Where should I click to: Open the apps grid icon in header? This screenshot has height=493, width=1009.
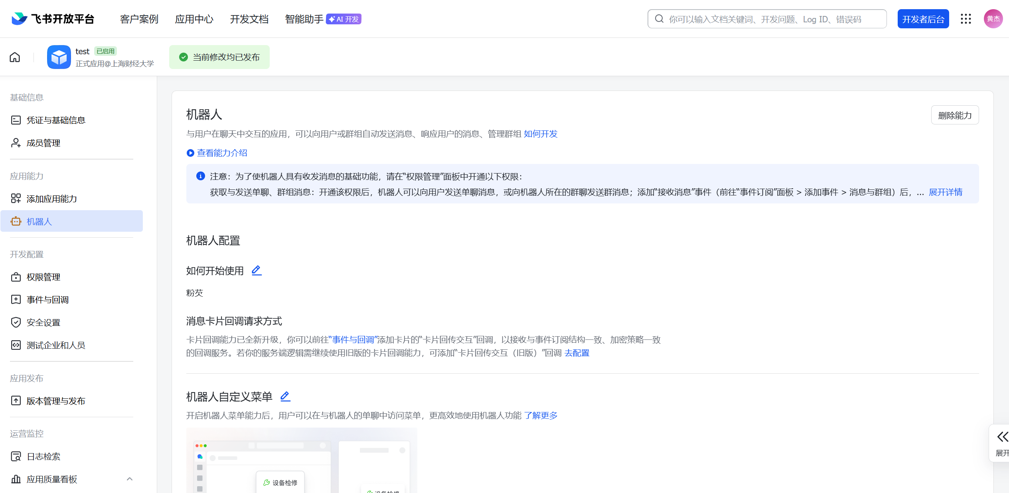pos(966,19)
